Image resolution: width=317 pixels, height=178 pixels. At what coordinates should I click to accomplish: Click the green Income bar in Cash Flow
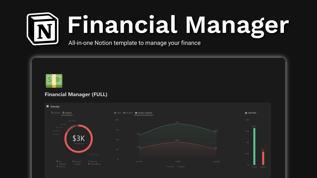(254, 146)
